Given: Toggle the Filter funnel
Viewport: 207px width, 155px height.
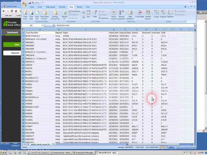Looking at the screenshot, I should (x=95, y=14).
